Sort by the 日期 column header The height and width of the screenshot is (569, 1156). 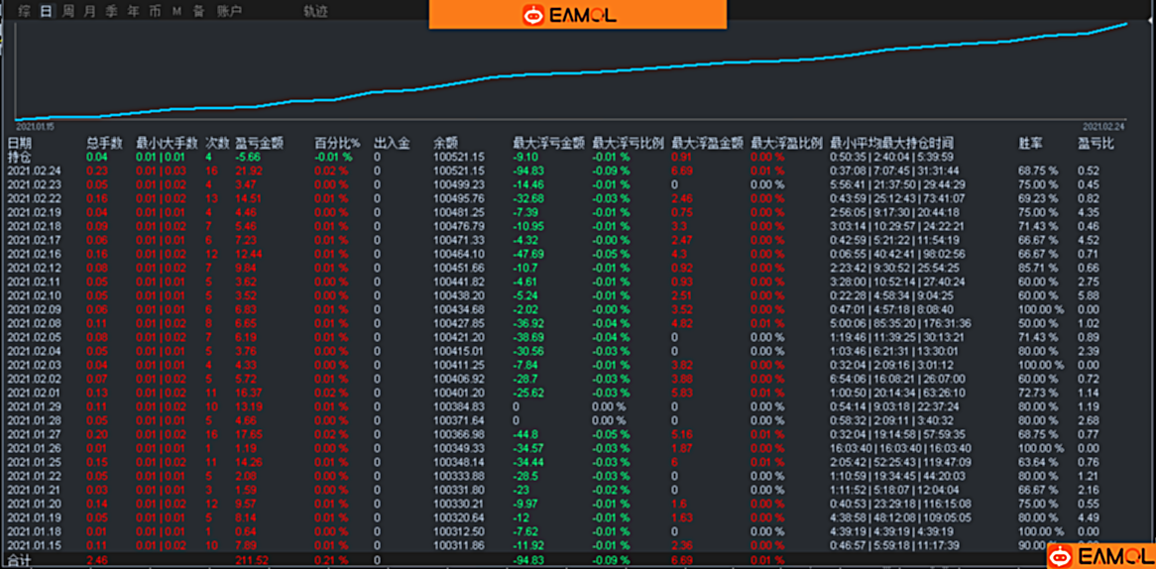click(20, 143)
